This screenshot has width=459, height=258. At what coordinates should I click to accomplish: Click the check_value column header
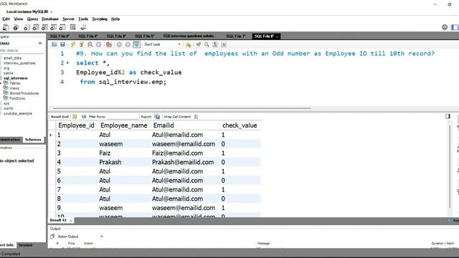click(240, 125)
